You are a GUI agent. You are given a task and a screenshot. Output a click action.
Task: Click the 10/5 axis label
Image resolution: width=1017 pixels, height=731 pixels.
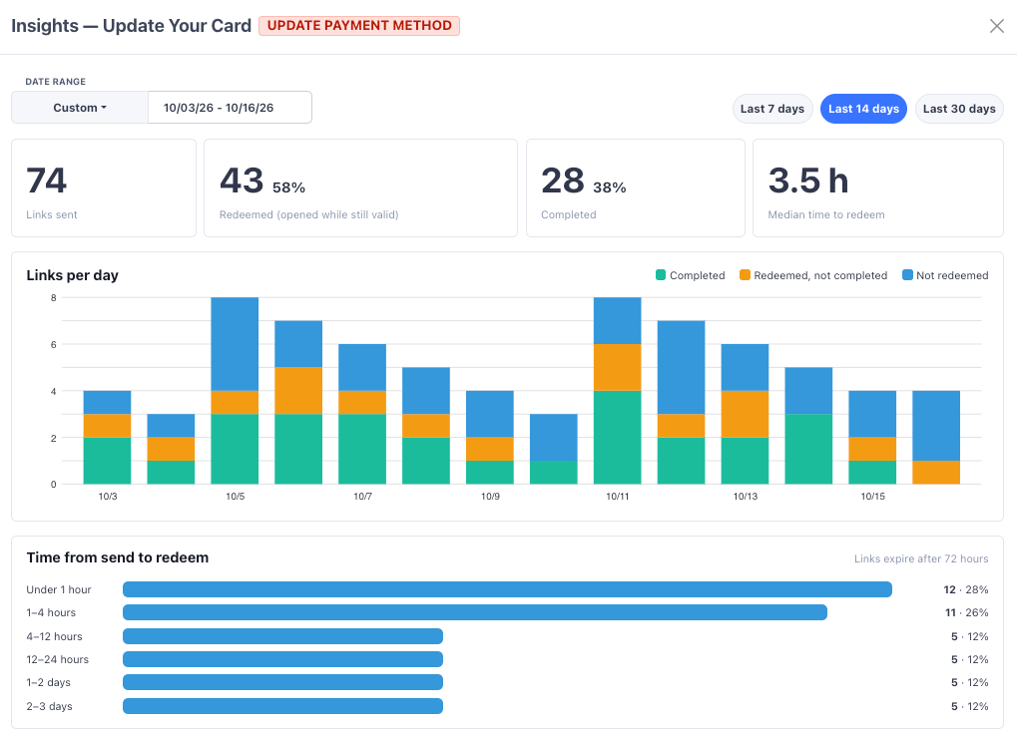pyautogui.click(x=235, y=497)
